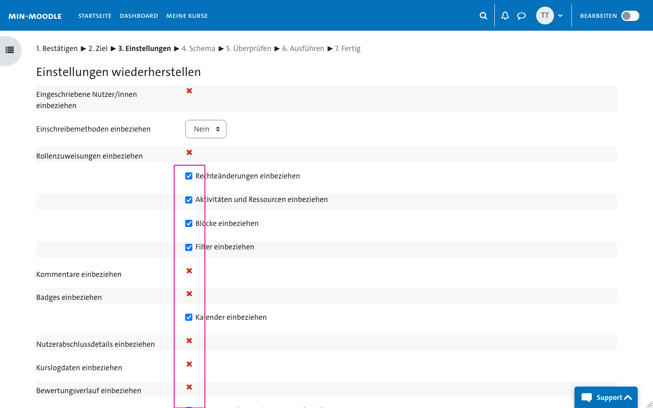
Task: Click red X beside Kurslogdaten einbeziehen
Action: pyautogui.click(x=189, y=364)
